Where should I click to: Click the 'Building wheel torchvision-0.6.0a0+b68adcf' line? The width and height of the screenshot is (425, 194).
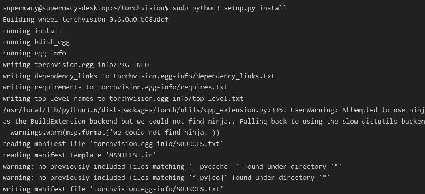(x=85, y=19)
